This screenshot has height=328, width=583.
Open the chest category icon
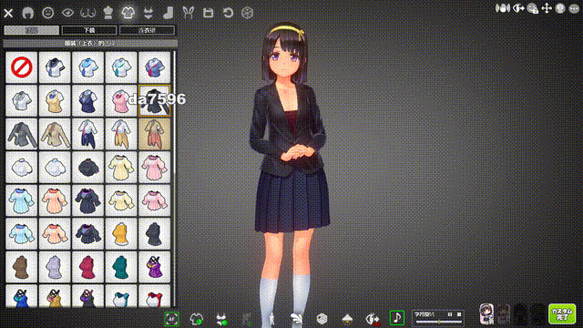click(x=88, y=13)
